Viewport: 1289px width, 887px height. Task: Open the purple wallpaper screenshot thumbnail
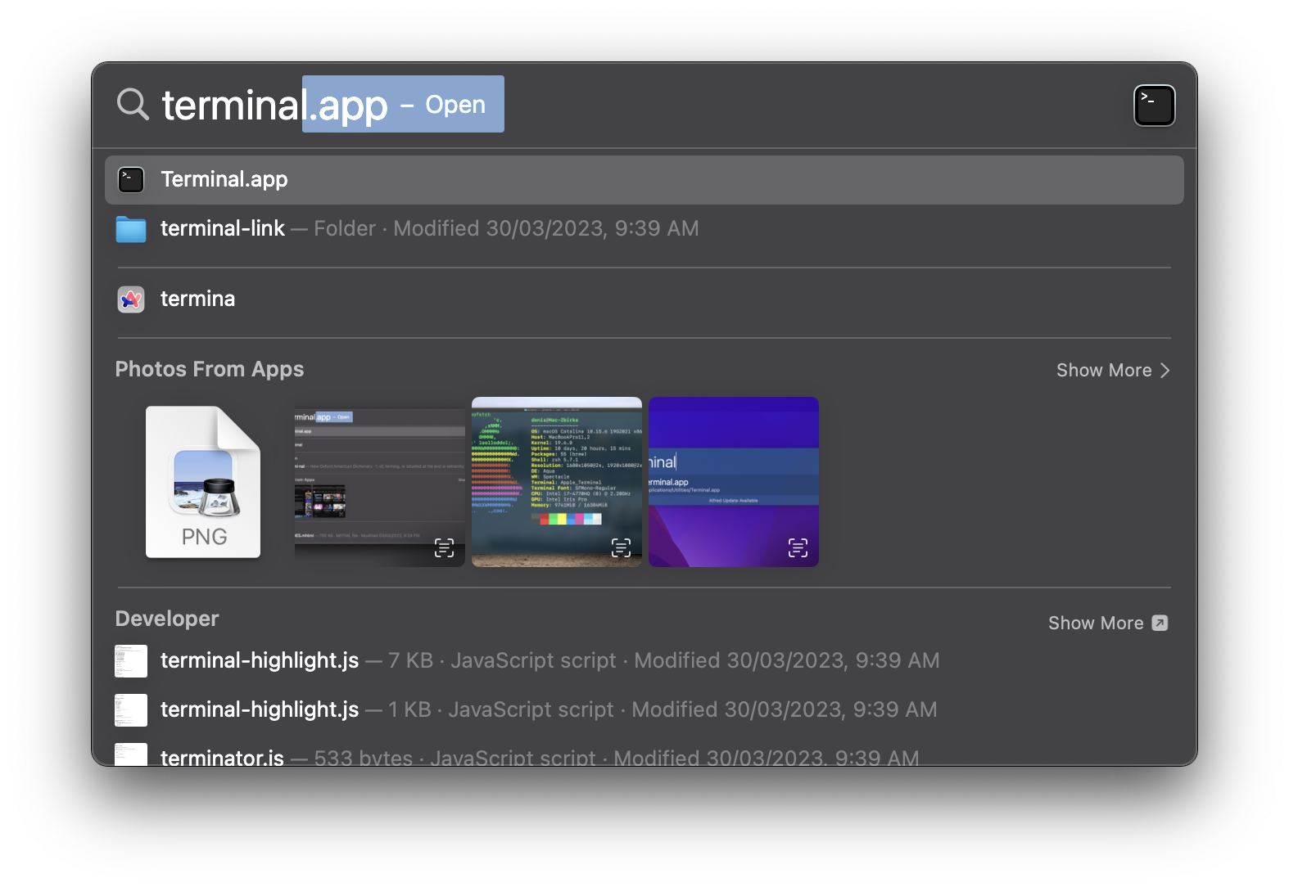(x=734, y=482)
